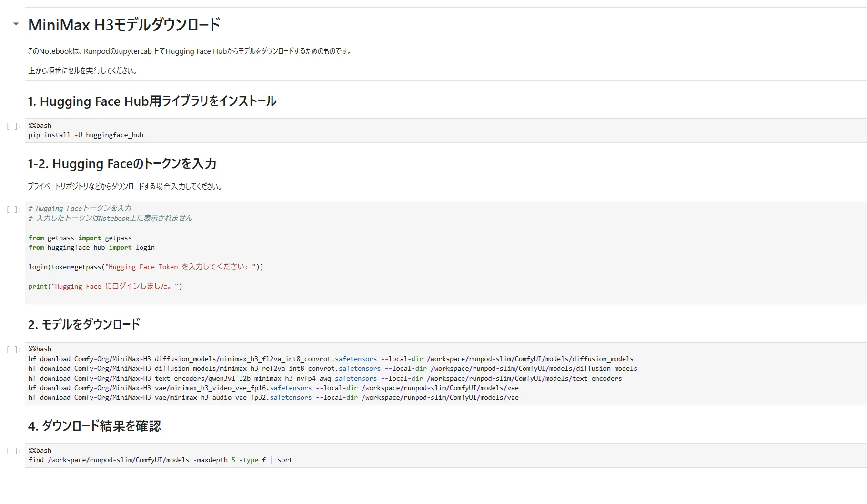Click the empty prompt beside the getpass login cell
This screenshot has height=504, width=867.
point(14,209)
